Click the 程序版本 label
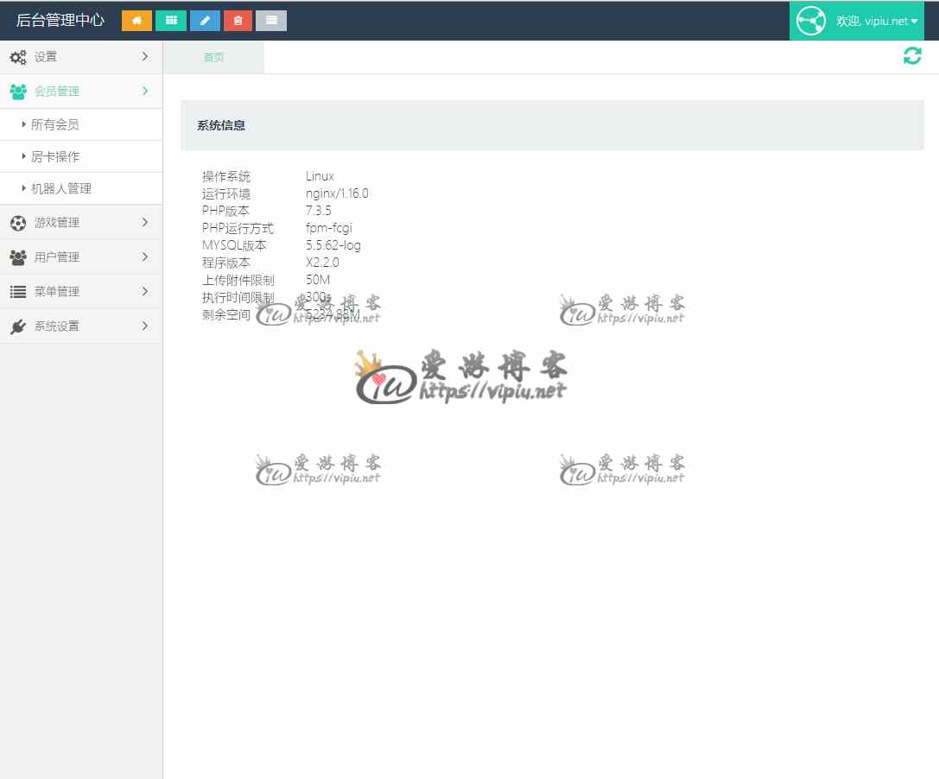Image resolution: width=939 pixels, height=779 pixels. pyautogui.click(x=226, y=263)
